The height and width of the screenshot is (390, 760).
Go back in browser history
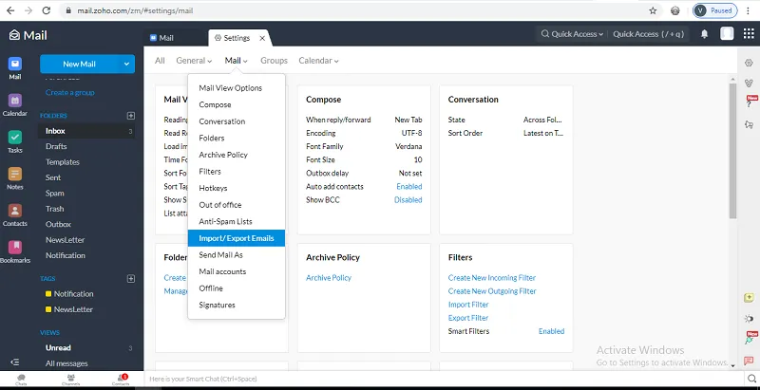click(x=10, y=10)
